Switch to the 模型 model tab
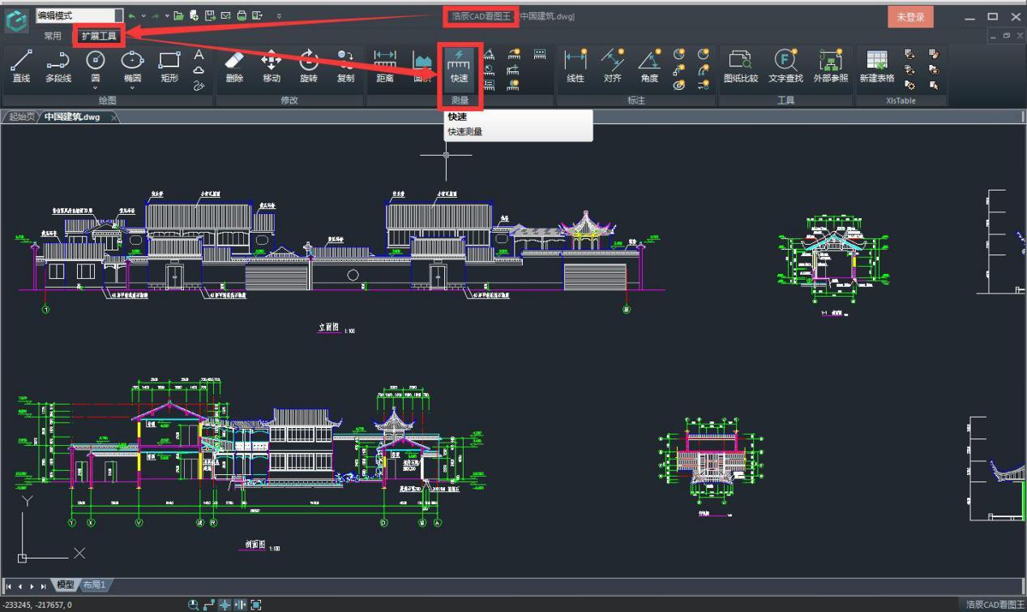Screen dimensions: 1027x612 [65, 584]
